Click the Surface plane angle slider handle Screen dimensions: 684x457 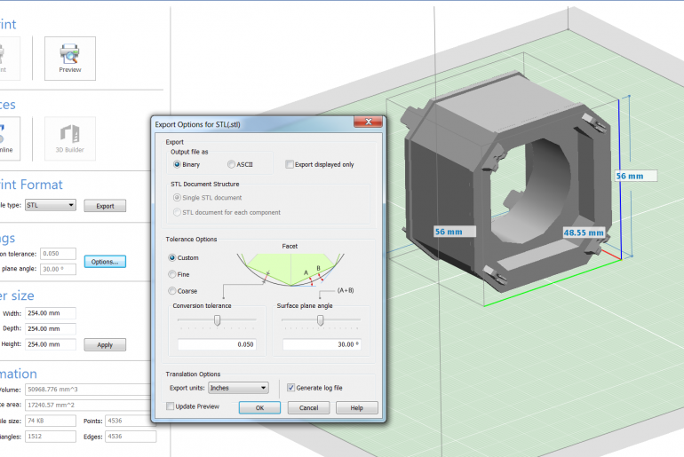click(x=320, y=321)
